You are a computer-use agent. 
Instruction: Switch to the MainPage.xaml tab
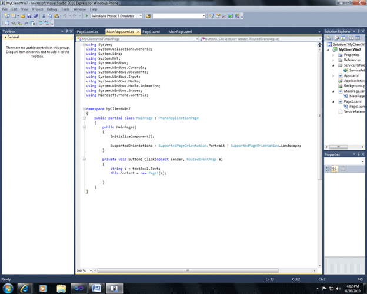coord(181,31)
